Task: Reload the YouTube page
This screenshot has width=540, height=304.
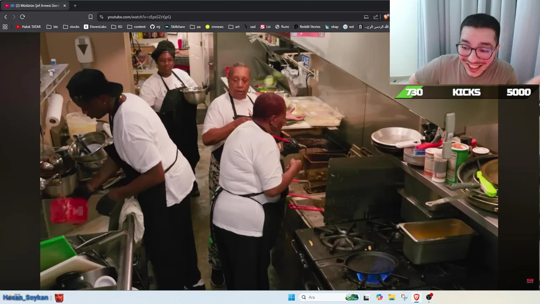Action: (22, 17)
